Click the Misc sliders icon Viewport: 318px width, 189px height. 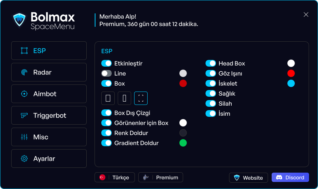24,137
